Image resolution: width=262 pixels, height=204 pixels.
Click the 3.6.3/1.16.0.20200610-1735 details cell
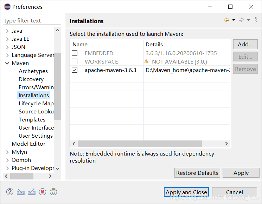[181, 53]
